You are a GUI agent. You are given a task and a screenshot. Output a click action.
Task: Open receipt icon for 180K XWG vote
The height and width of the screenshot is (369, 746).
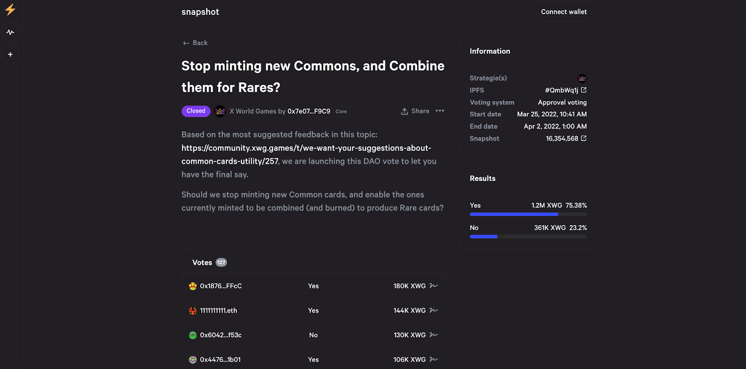click(x=434, y=286)
